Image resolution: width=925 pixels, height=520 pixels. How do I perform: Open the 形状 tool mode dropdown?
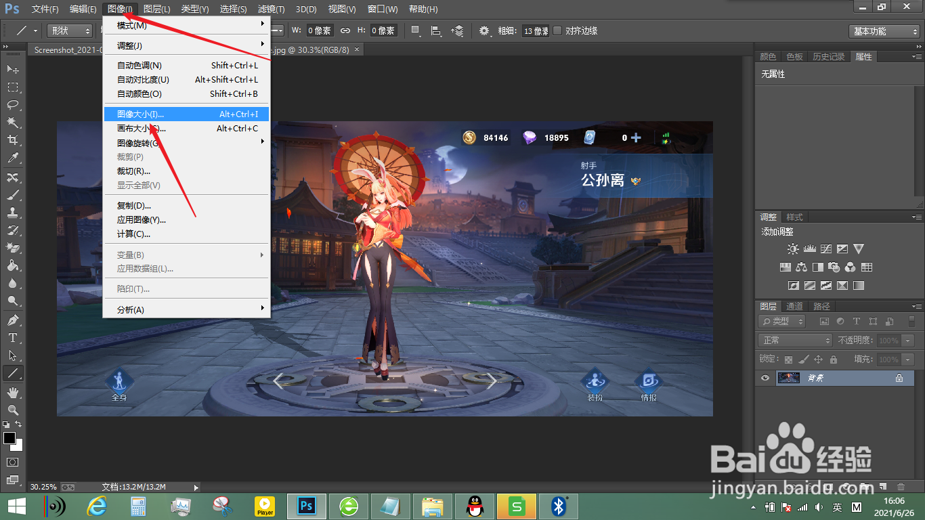tap(69, 31)
